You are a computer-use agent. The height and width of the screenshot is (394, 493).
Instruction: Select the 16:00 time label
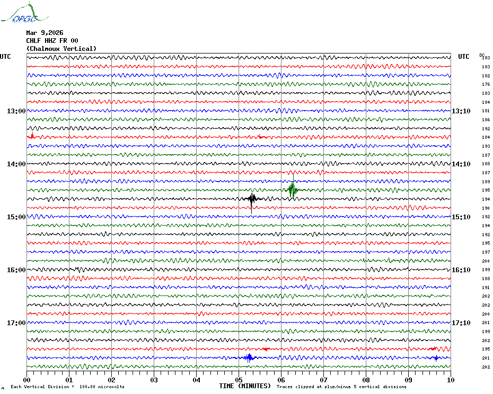[x=16, y=270]
